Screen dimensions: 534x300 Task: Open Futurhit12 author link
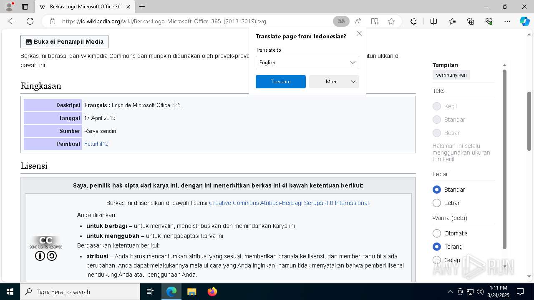[96, 144]
